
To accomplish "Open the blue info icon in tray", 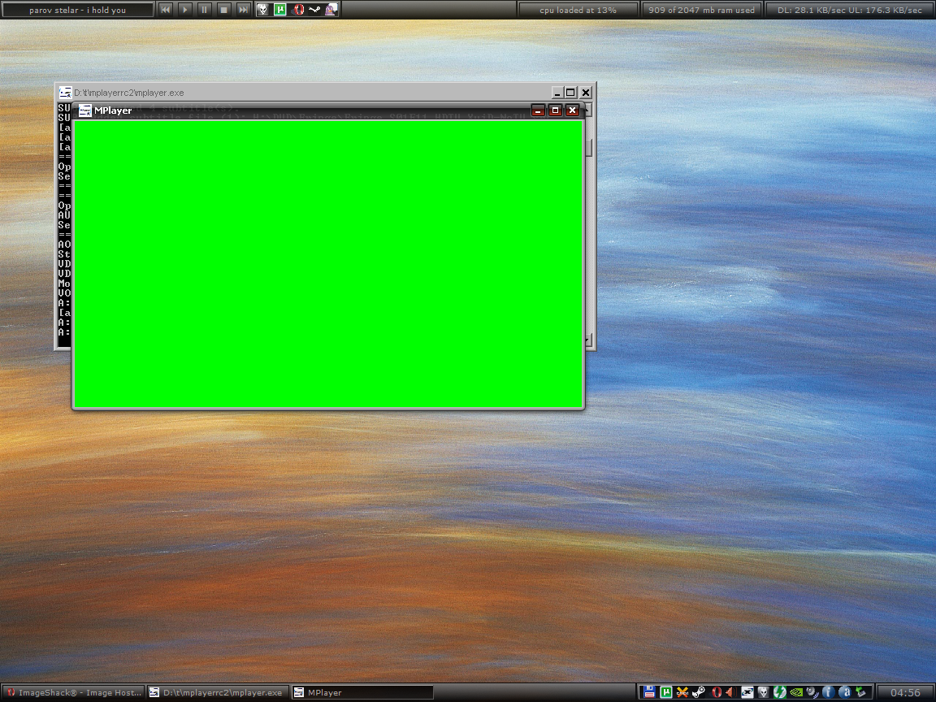I will (x=828, y=692).
